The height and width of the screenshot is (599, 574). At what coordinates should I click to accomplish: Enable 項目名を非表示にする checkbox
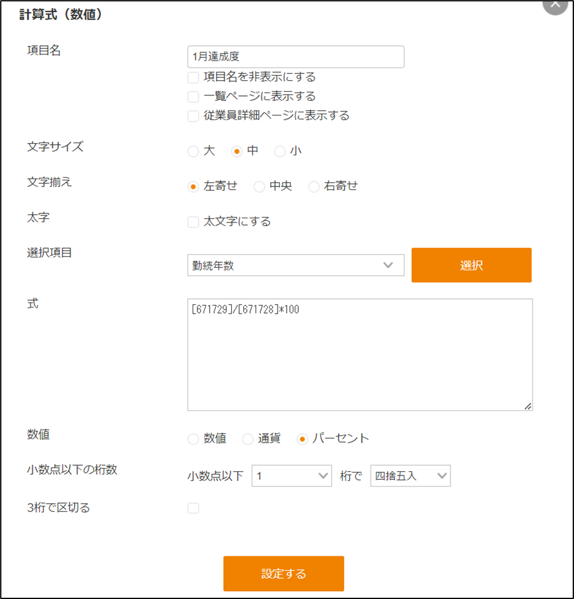[x=193, y=78]
